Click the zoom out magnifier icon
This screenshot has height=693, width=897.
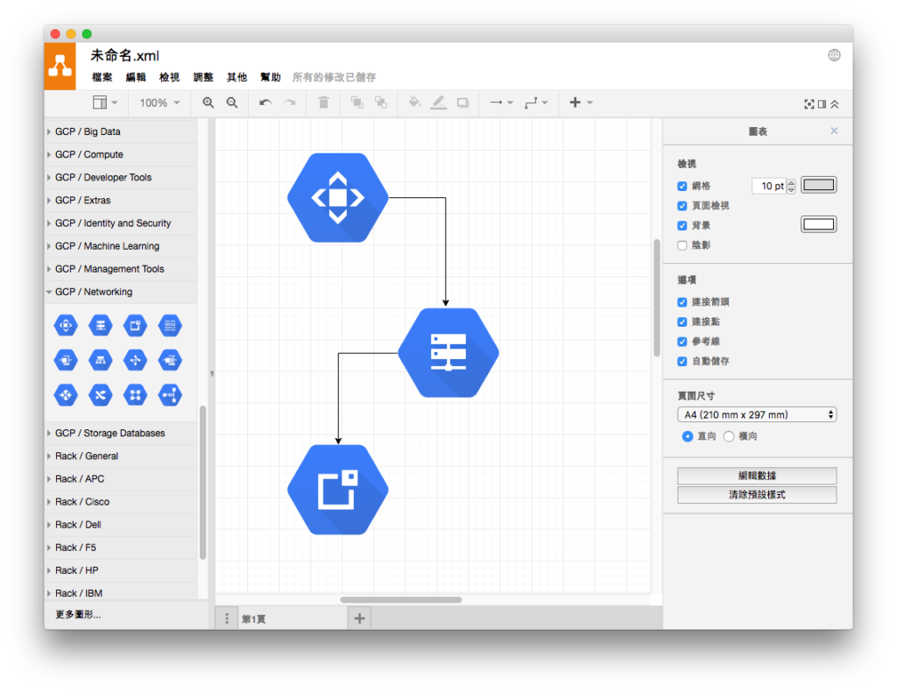click(x=231, y=103)
